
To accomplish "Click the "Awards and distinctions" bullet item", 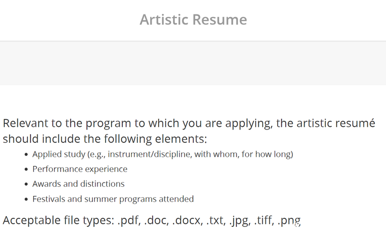I will click(x=78, y=184).
